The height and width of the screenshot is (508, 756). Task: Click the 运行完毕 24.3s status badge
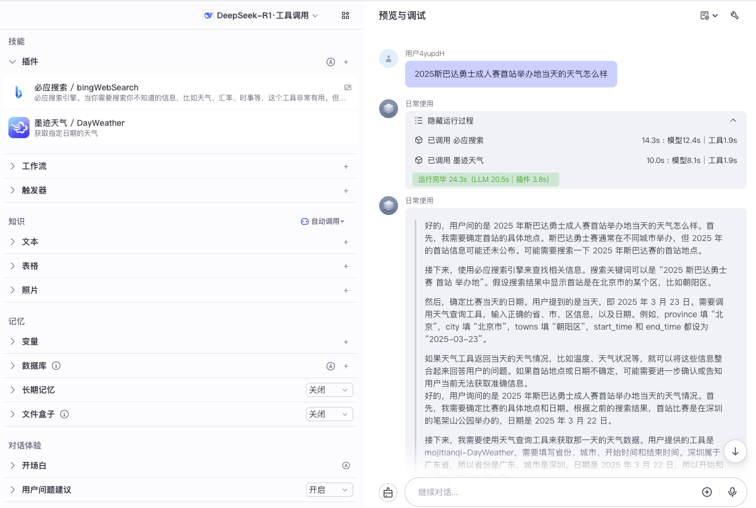tap(485, 180)
